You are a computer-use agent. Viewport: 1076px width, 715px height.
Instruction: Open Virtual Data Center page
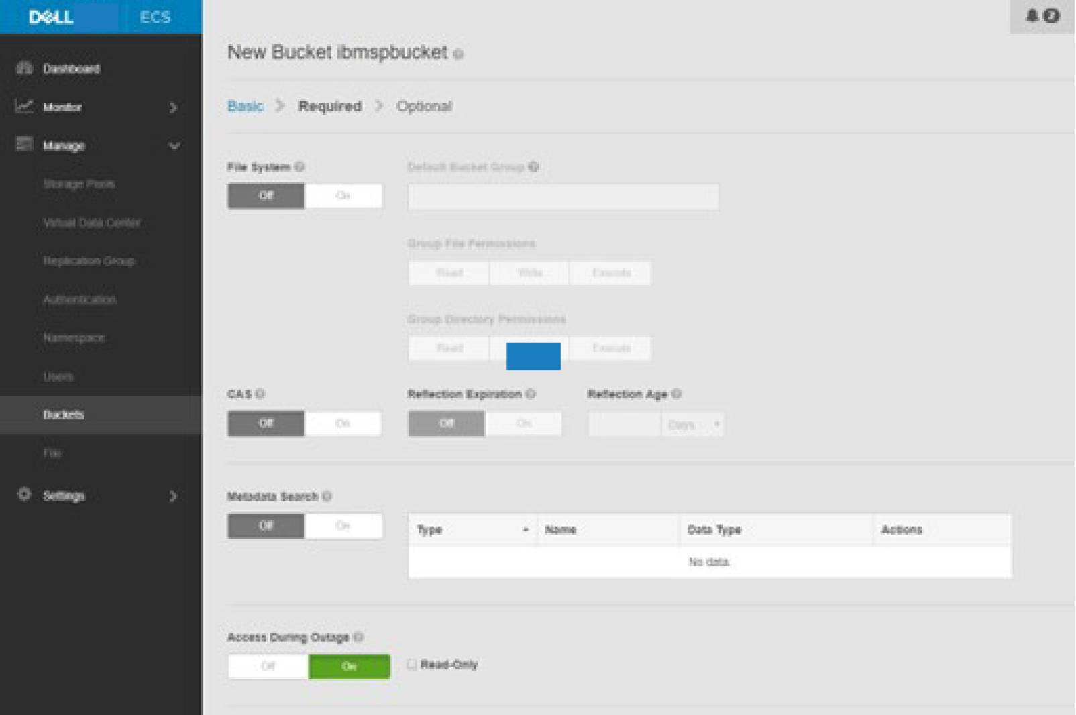coord(92,222)
